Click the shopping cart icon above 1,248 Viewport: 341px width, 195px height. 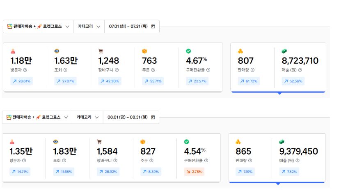101,51
